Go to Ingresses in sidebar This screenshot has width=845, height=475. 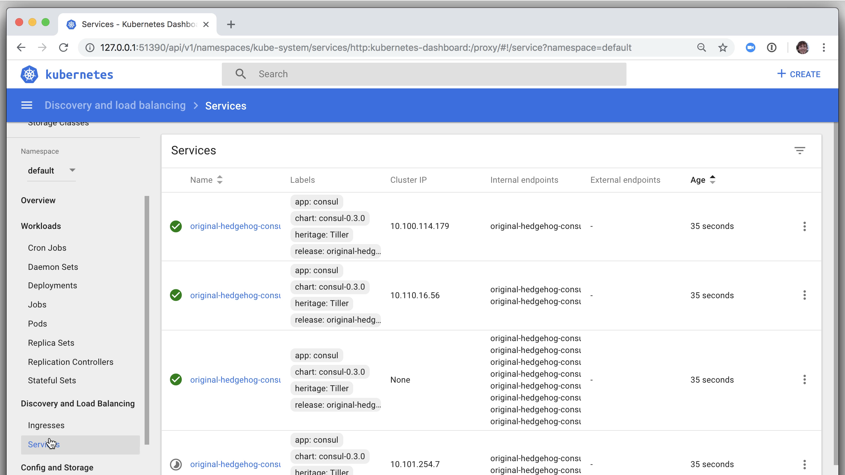click(46, 425)
